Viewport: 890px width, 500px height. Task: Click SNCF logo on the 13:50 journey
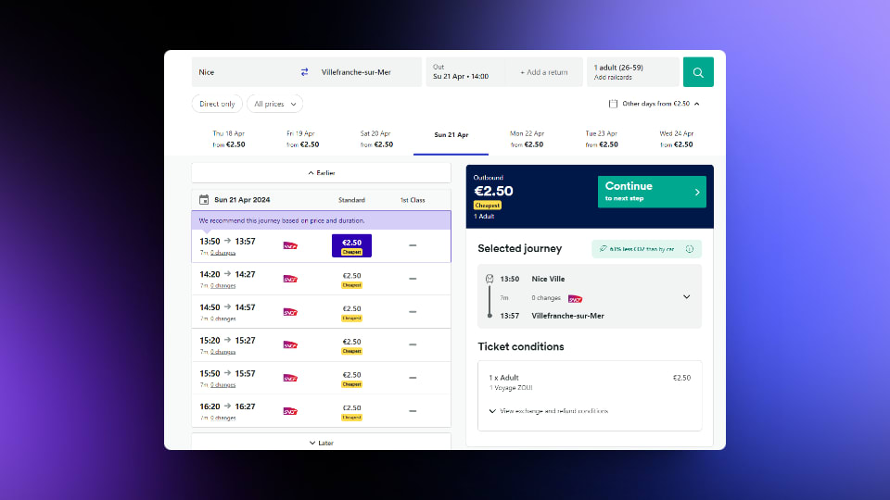290,245
